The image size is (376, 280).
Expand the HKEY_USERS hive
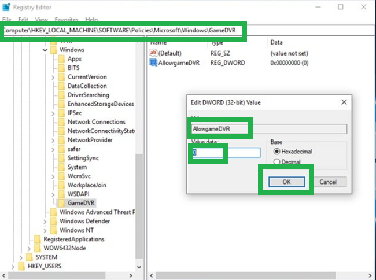13,267
